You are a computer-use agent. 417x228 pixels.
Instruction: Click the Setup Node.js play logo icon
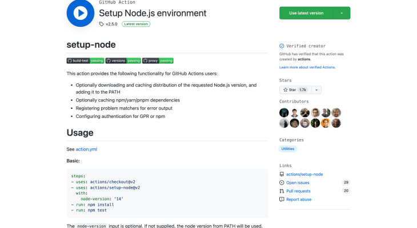81,13
